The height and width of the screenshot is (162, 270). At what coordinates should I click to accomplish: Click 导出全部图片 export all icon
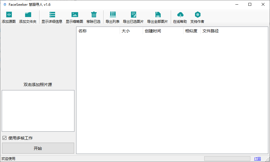(157, 15)
